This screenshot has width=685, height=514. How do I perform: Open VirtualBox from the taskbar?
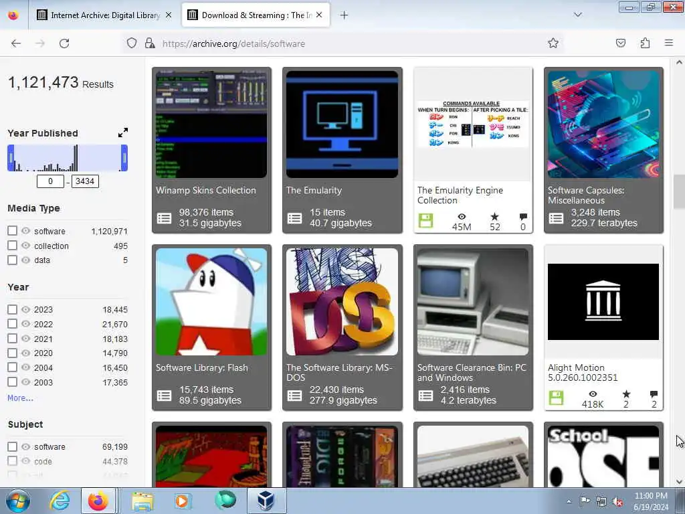click(266, 501)
